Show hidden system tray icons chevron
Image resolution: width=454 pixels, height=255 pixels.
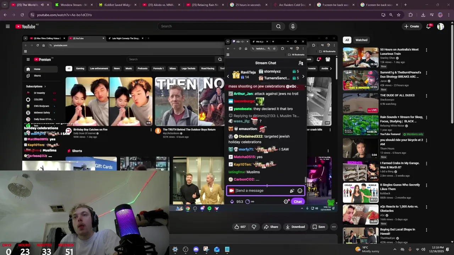[395, 249]
